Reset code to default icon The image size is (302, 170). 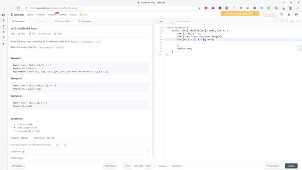click(x=287, y=21)
